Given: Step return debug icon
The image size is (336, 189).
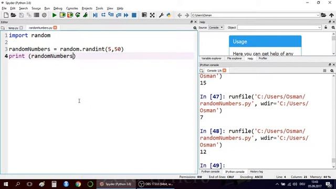Looking at the screenshot, I should [x=119, y=15].
